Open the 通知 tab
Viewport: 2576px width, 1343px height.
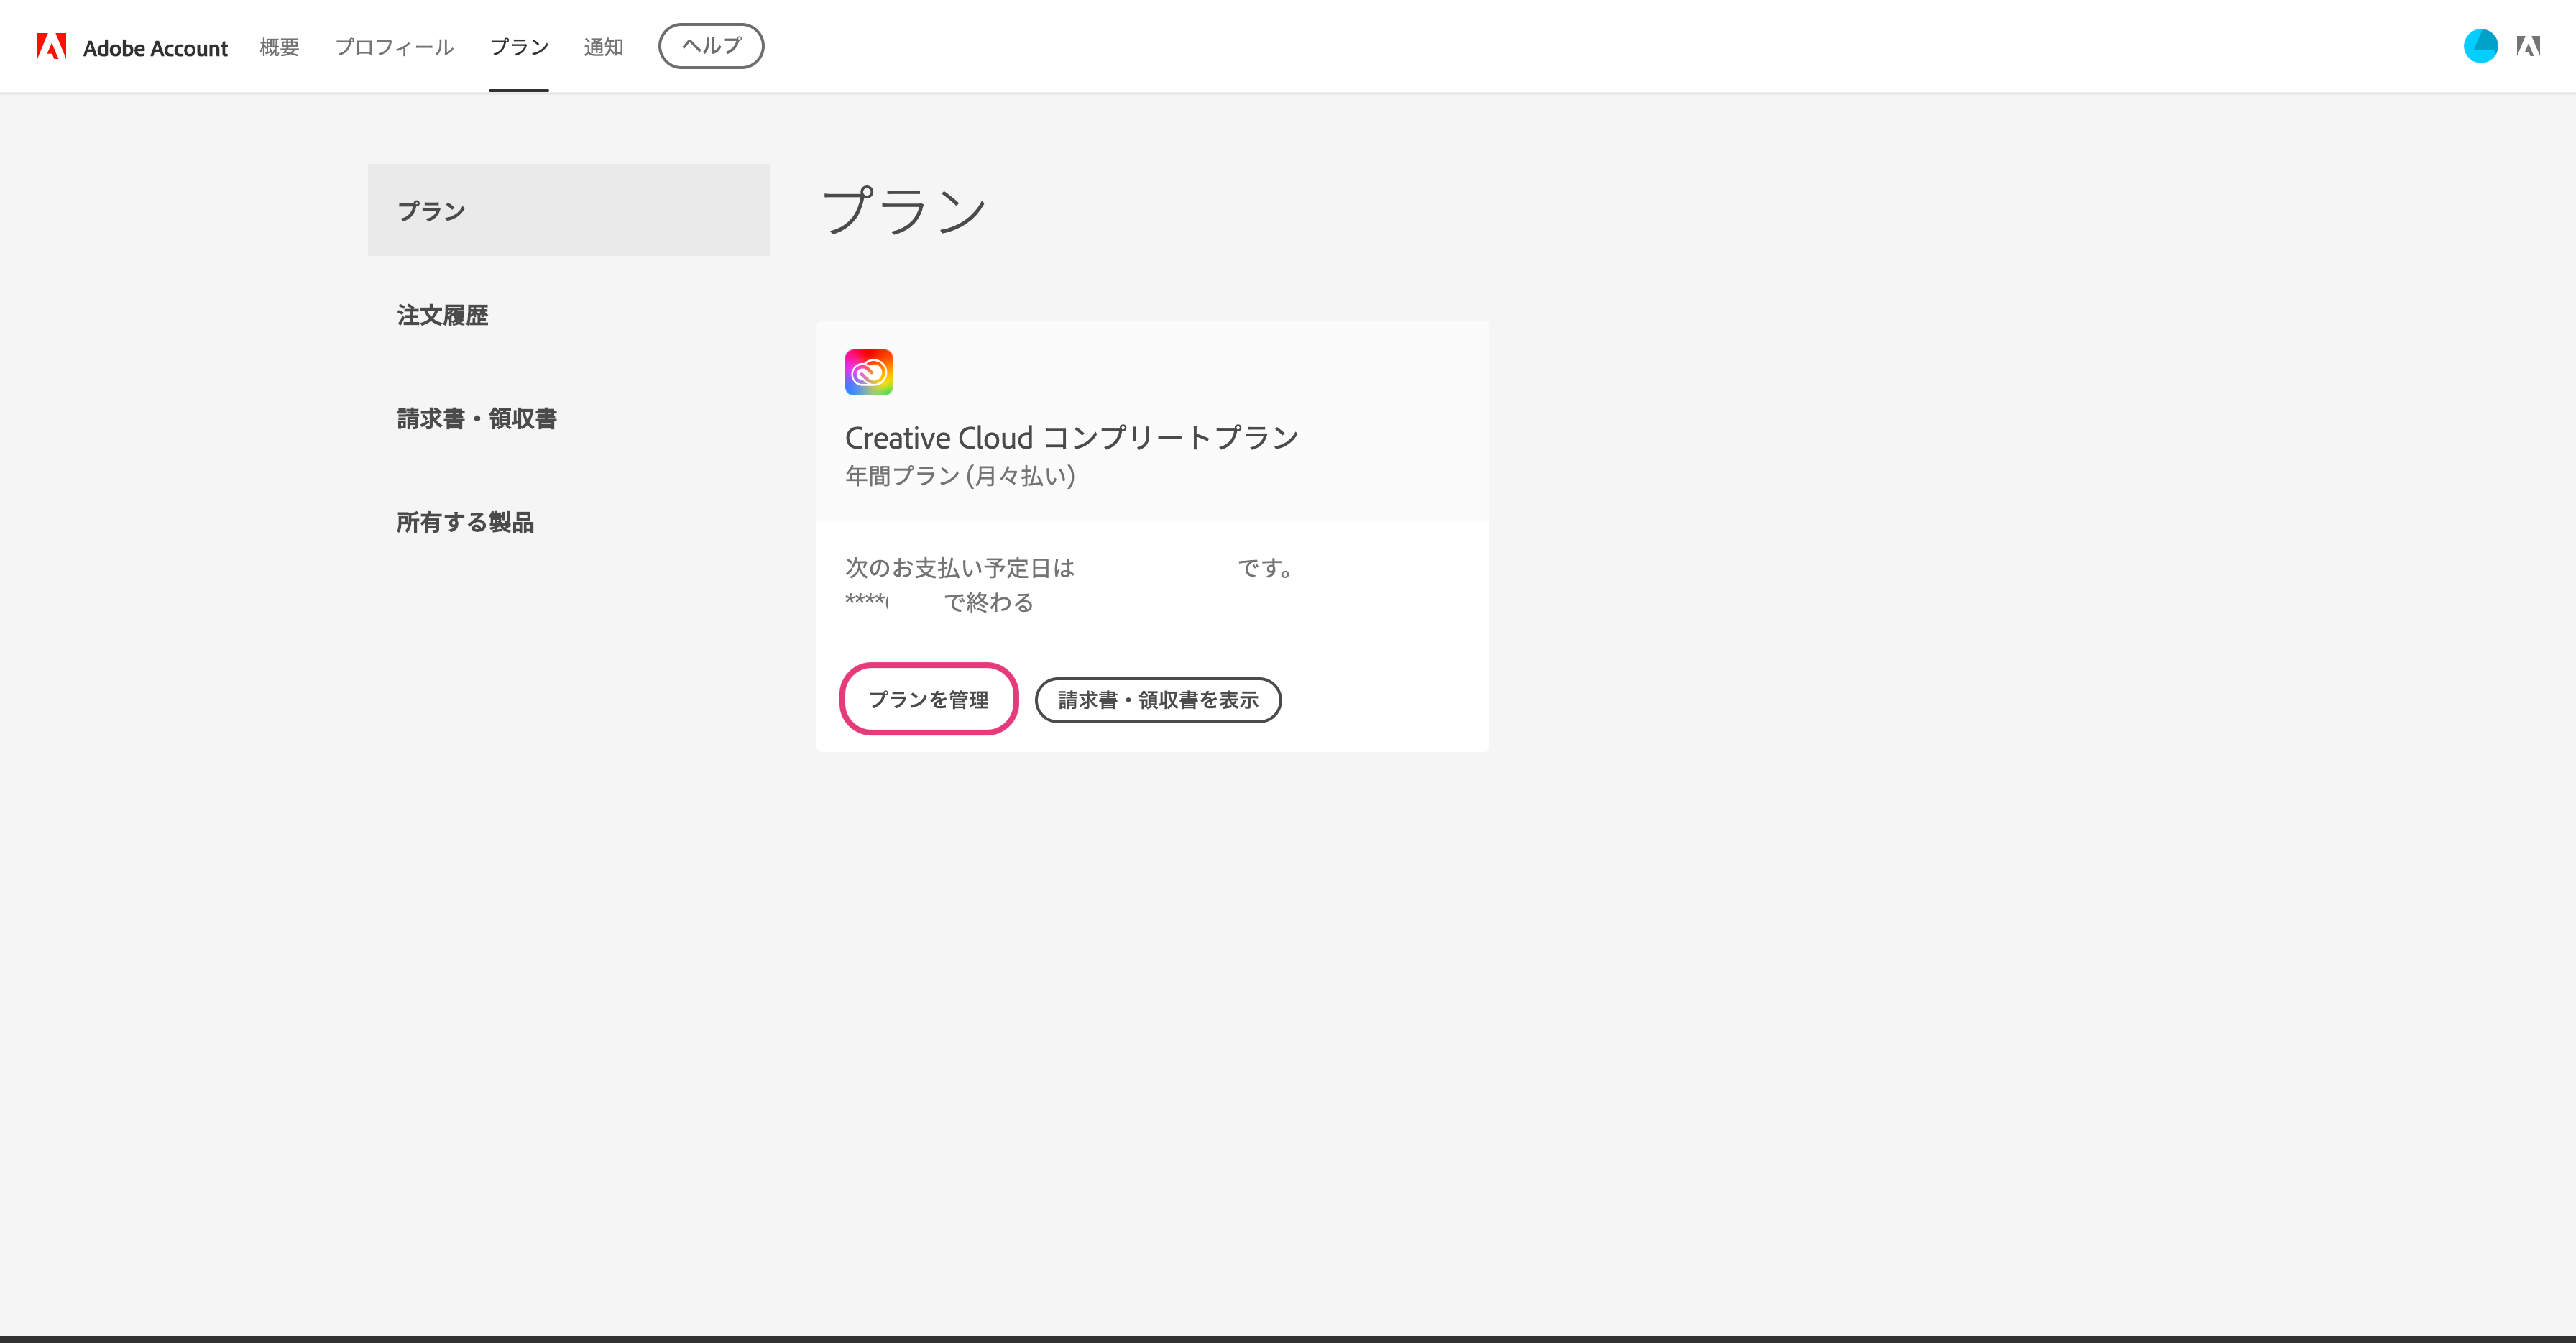point(603,47)
